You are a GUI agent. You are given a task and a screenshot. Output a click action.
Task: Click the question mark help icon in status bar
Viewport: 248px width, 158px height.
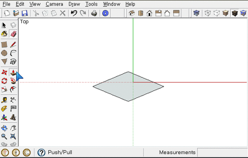click(41, 152)
